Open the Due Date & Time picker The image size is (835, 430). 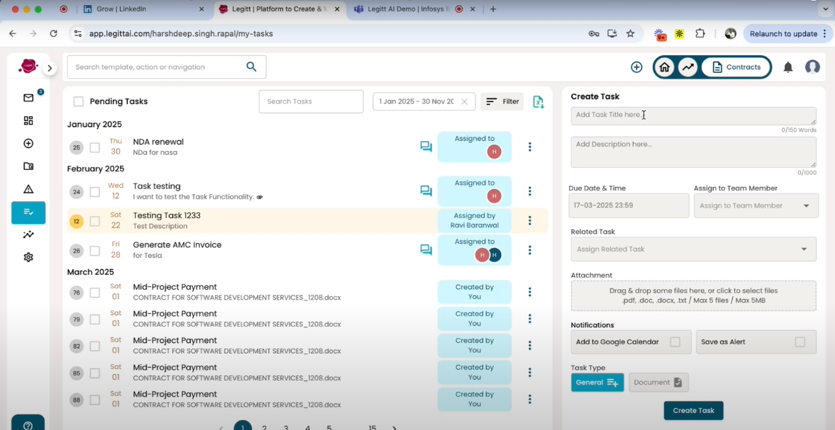(629, 205)
